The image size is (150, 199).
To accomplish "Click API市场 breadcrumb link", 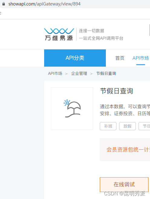I will (x=55, y=74).
